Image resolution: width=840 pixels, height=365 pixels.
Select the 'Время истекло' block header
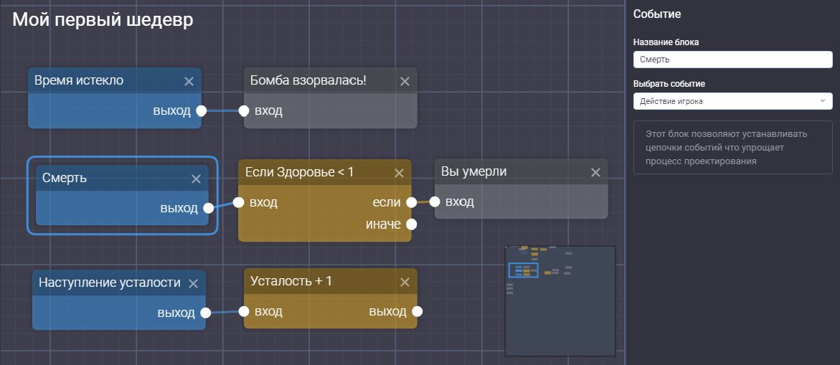pyautogui.click(x=100, y=80)
